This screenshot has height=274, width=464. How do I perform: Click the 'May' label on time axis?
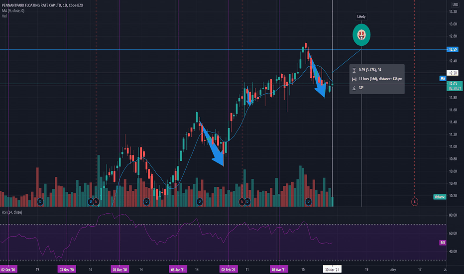click(393, 270)
